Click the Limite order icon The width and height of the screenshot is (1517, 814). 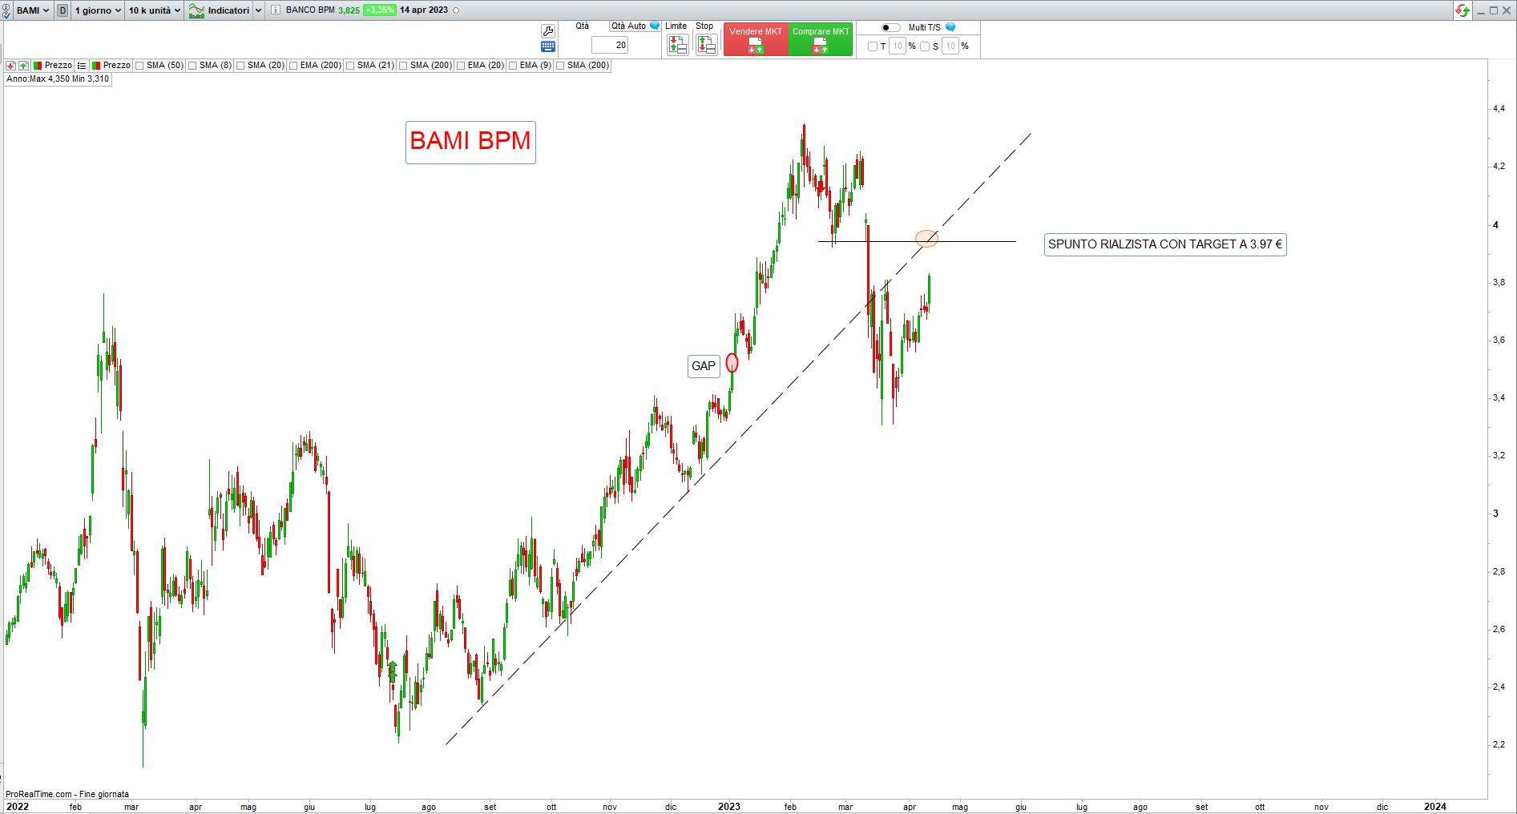click(677, 45)
